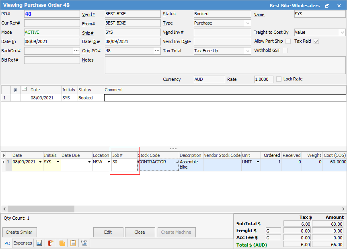Click the paperclip attachment column header
This screenshot has width=347, height=249.
(15, 89)
